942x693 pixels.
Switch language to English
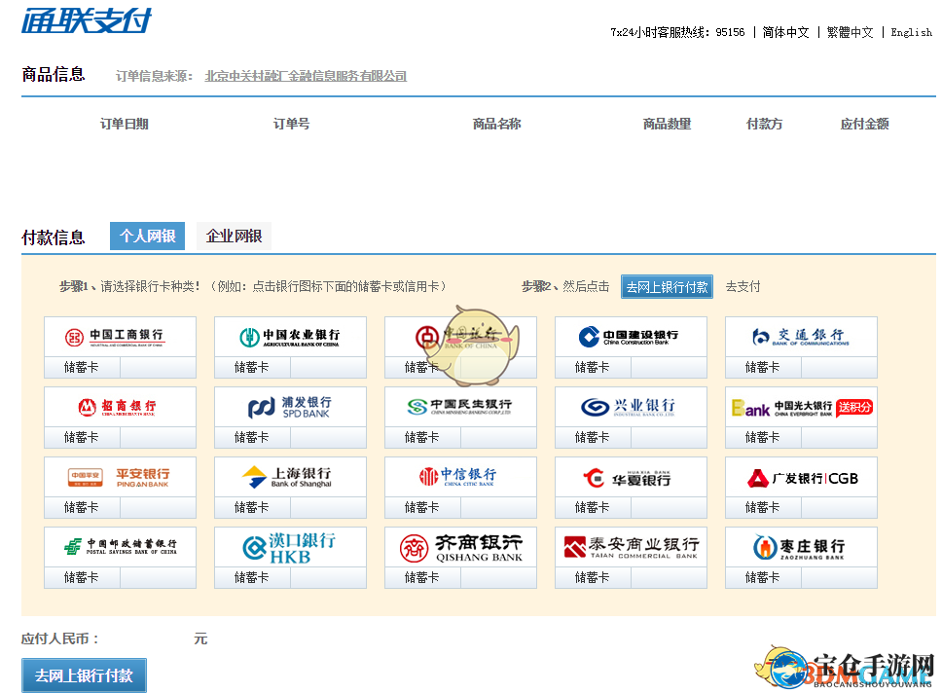[912, 32]
